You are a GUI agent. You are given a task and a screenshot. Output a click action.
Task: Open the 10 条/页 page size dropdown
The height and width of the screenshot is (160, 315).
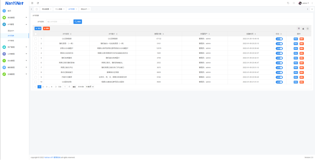point(90,87)
